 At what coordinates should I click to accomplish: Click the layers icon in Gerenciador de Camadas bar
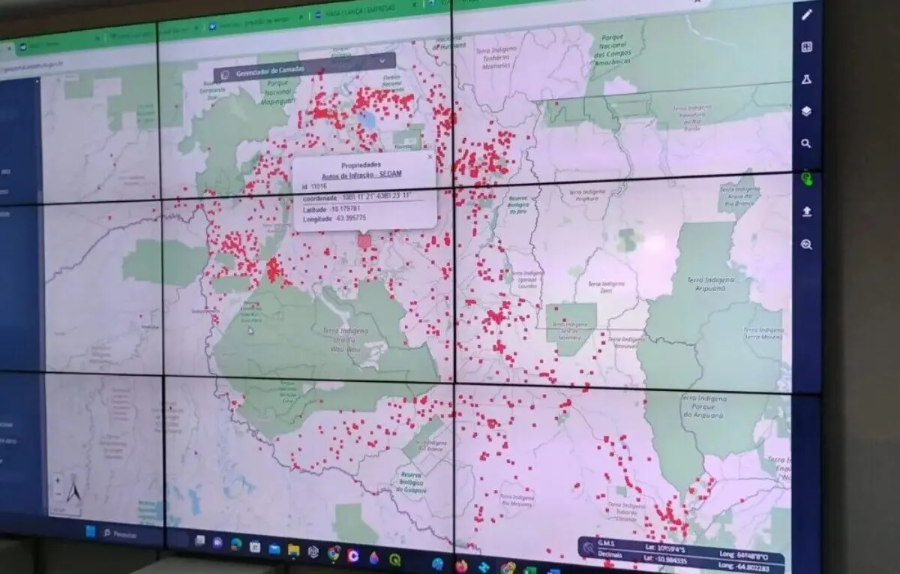[x=224, y=75]
